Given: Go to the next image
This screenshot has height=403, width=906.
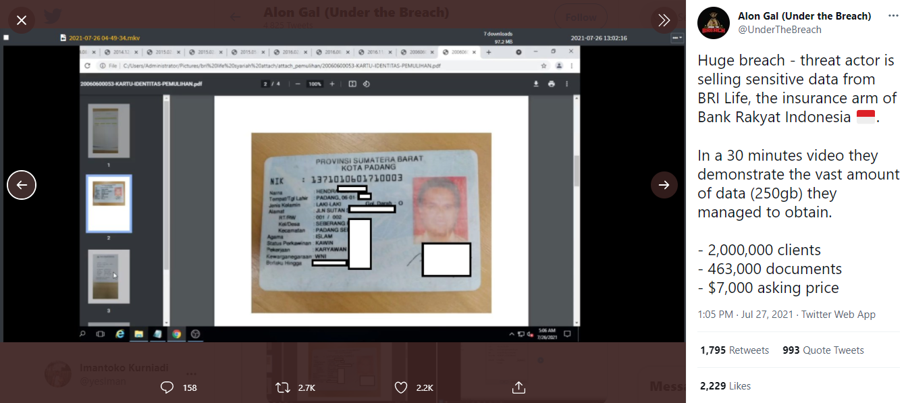Looking at the screenshot, I should [x=664, y=185].
